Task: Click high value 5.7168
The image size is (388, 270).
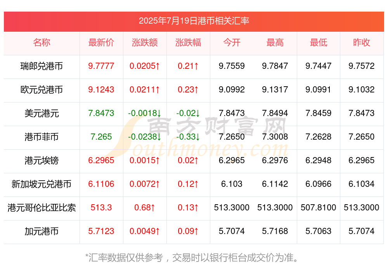Action: (x=275, y=231)
